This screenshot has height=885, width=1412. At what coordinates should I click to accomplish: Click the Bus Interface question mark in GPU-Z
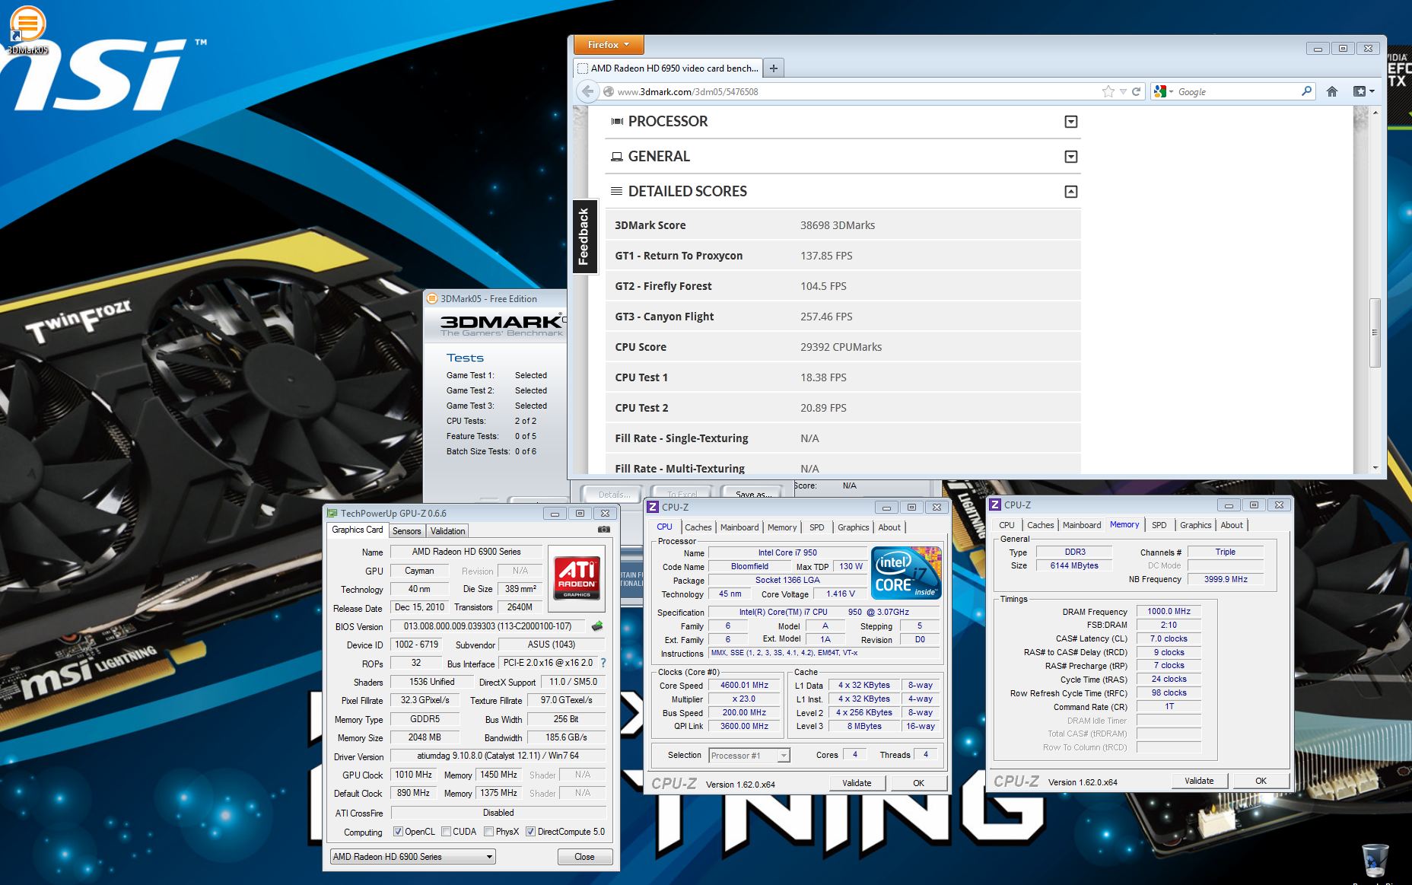[x=603, y=663]
